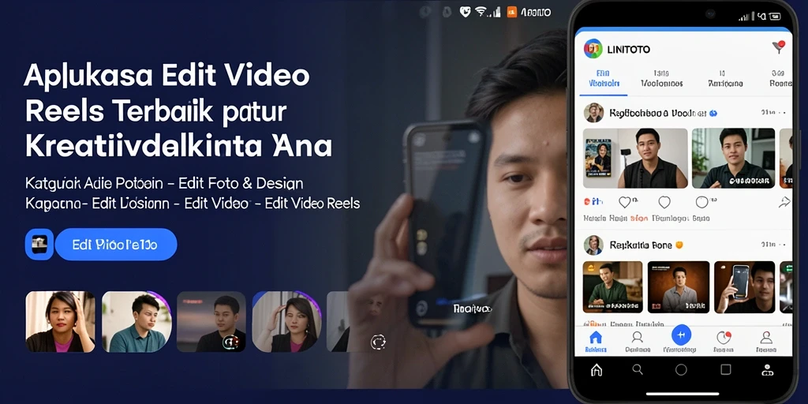Open the filter icon with red badge
Image resolution: width=808 pixels, height=404 pixels.
779,47
